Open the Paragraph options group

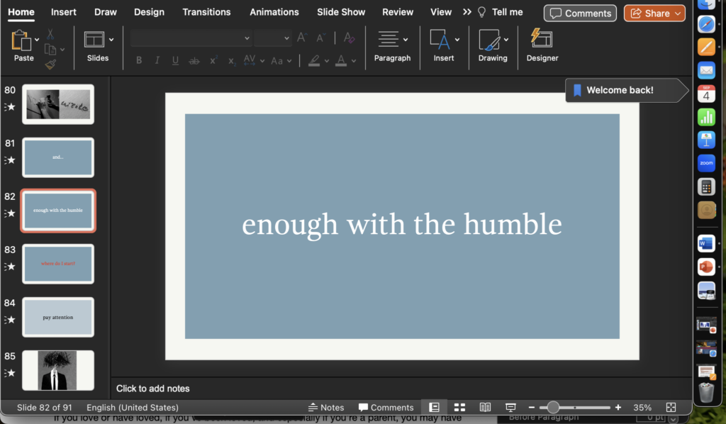[392, 46]
